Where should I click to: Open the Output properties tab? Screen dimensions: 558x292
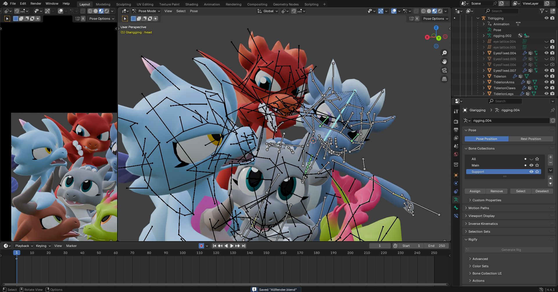click(456, 130)
